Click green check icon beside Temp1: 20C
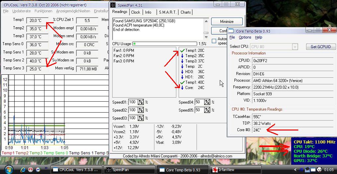337x174 pixels. [183, 50]
